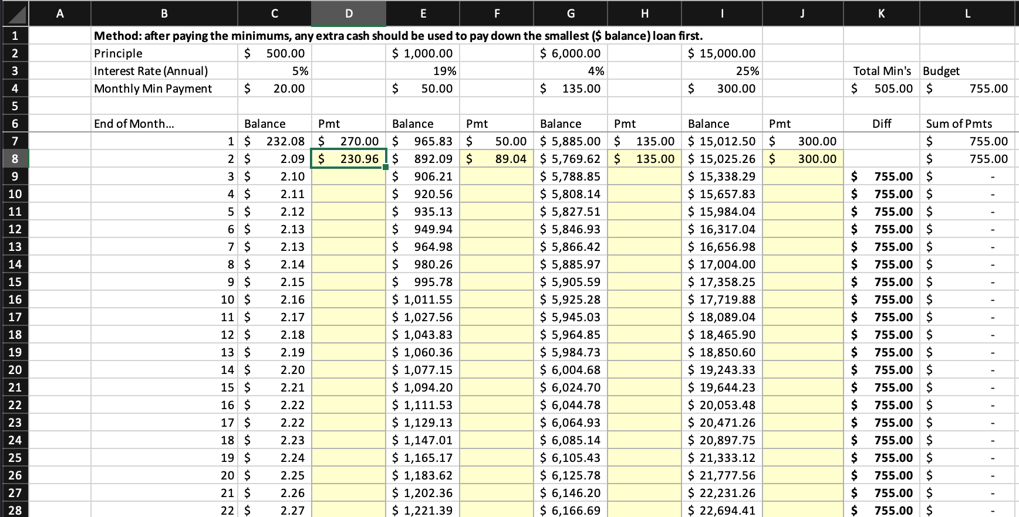Select column I header
Image resolution: width=1019 pixels, height=517 pixels.
tap(722, 13)
